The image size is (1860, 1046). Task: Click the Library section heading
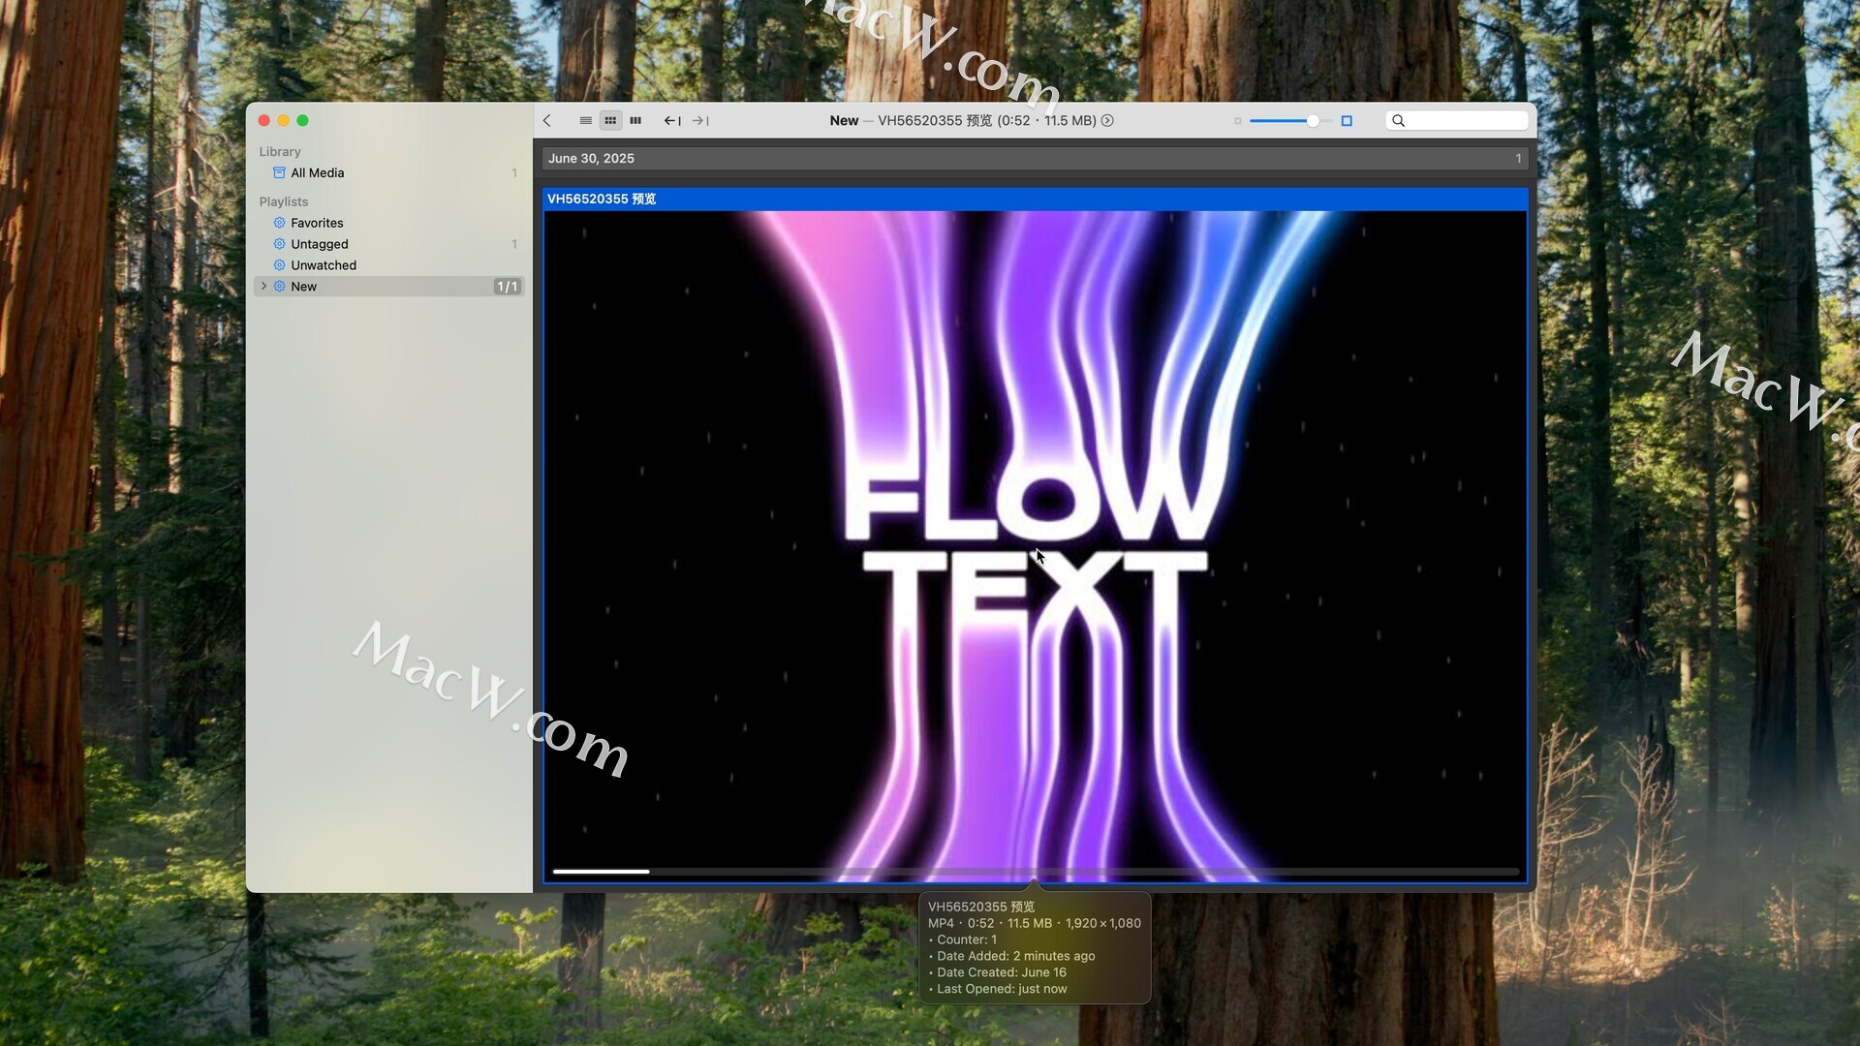[x=280, y=152]
